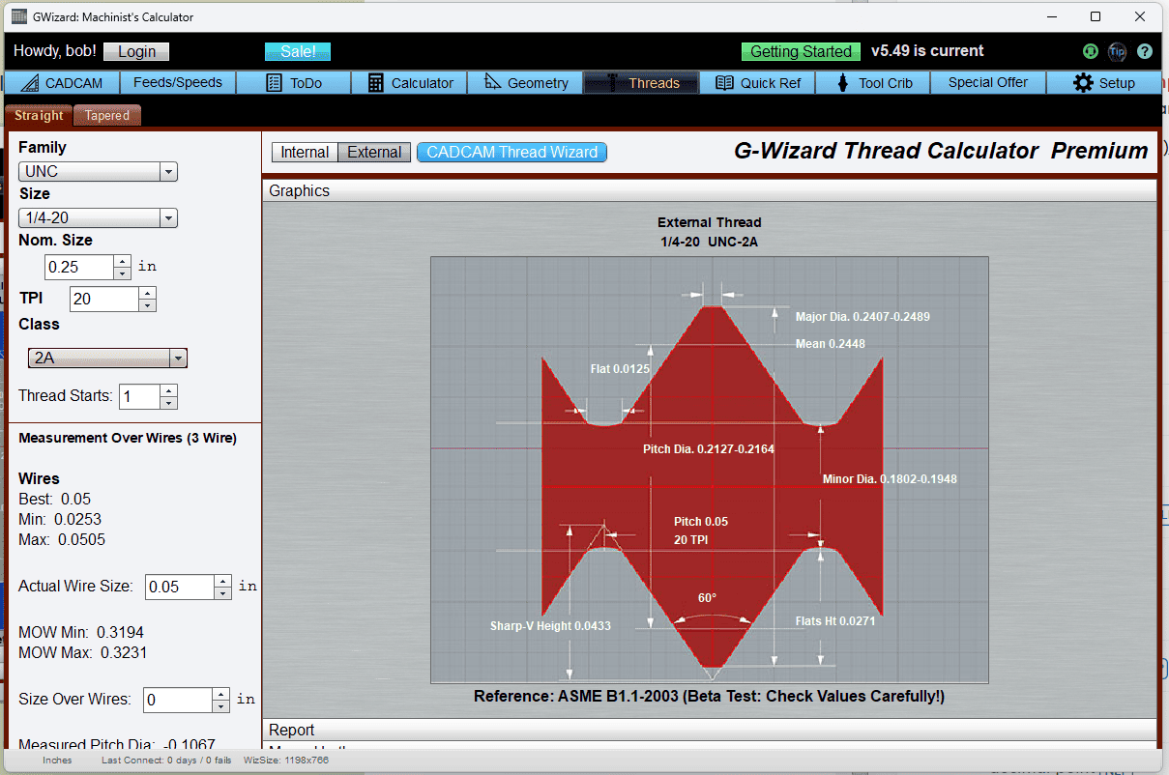The width and height of the screenshot is (1169, 775).
Task: Increase TPI with the up stepper arrow
Action: tap(147, 293)
